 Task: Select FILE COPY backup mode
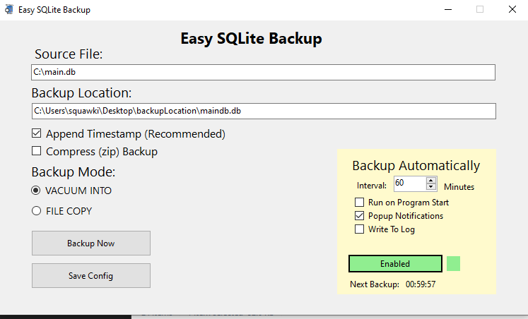click(36, 211)
